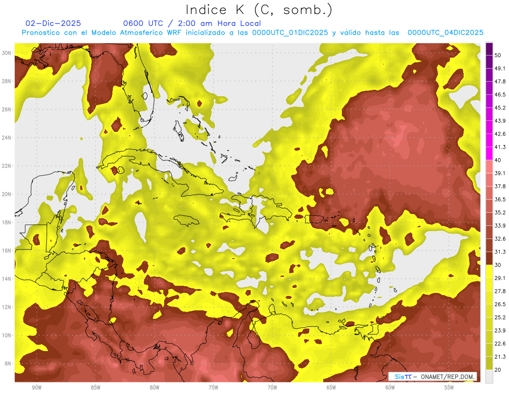Pick the 22N latitude label
Image resolution: width=509 pixels, height=393 pixels.
click(x=7, y=166)
